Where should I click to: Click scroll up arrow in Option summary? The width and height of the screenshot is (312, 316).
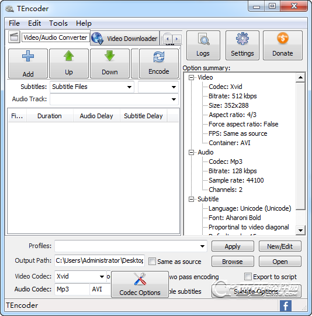pyautogui.click(x=300, y=77)
